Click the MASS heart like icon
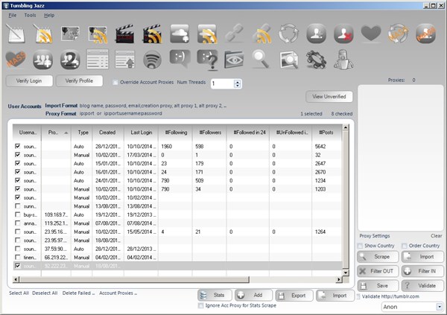Viewport: 447px width, 315px height. coord(16,59)
